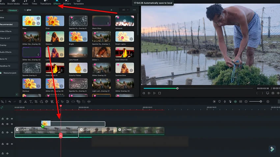Click the preview volume speaker icon

278,93
